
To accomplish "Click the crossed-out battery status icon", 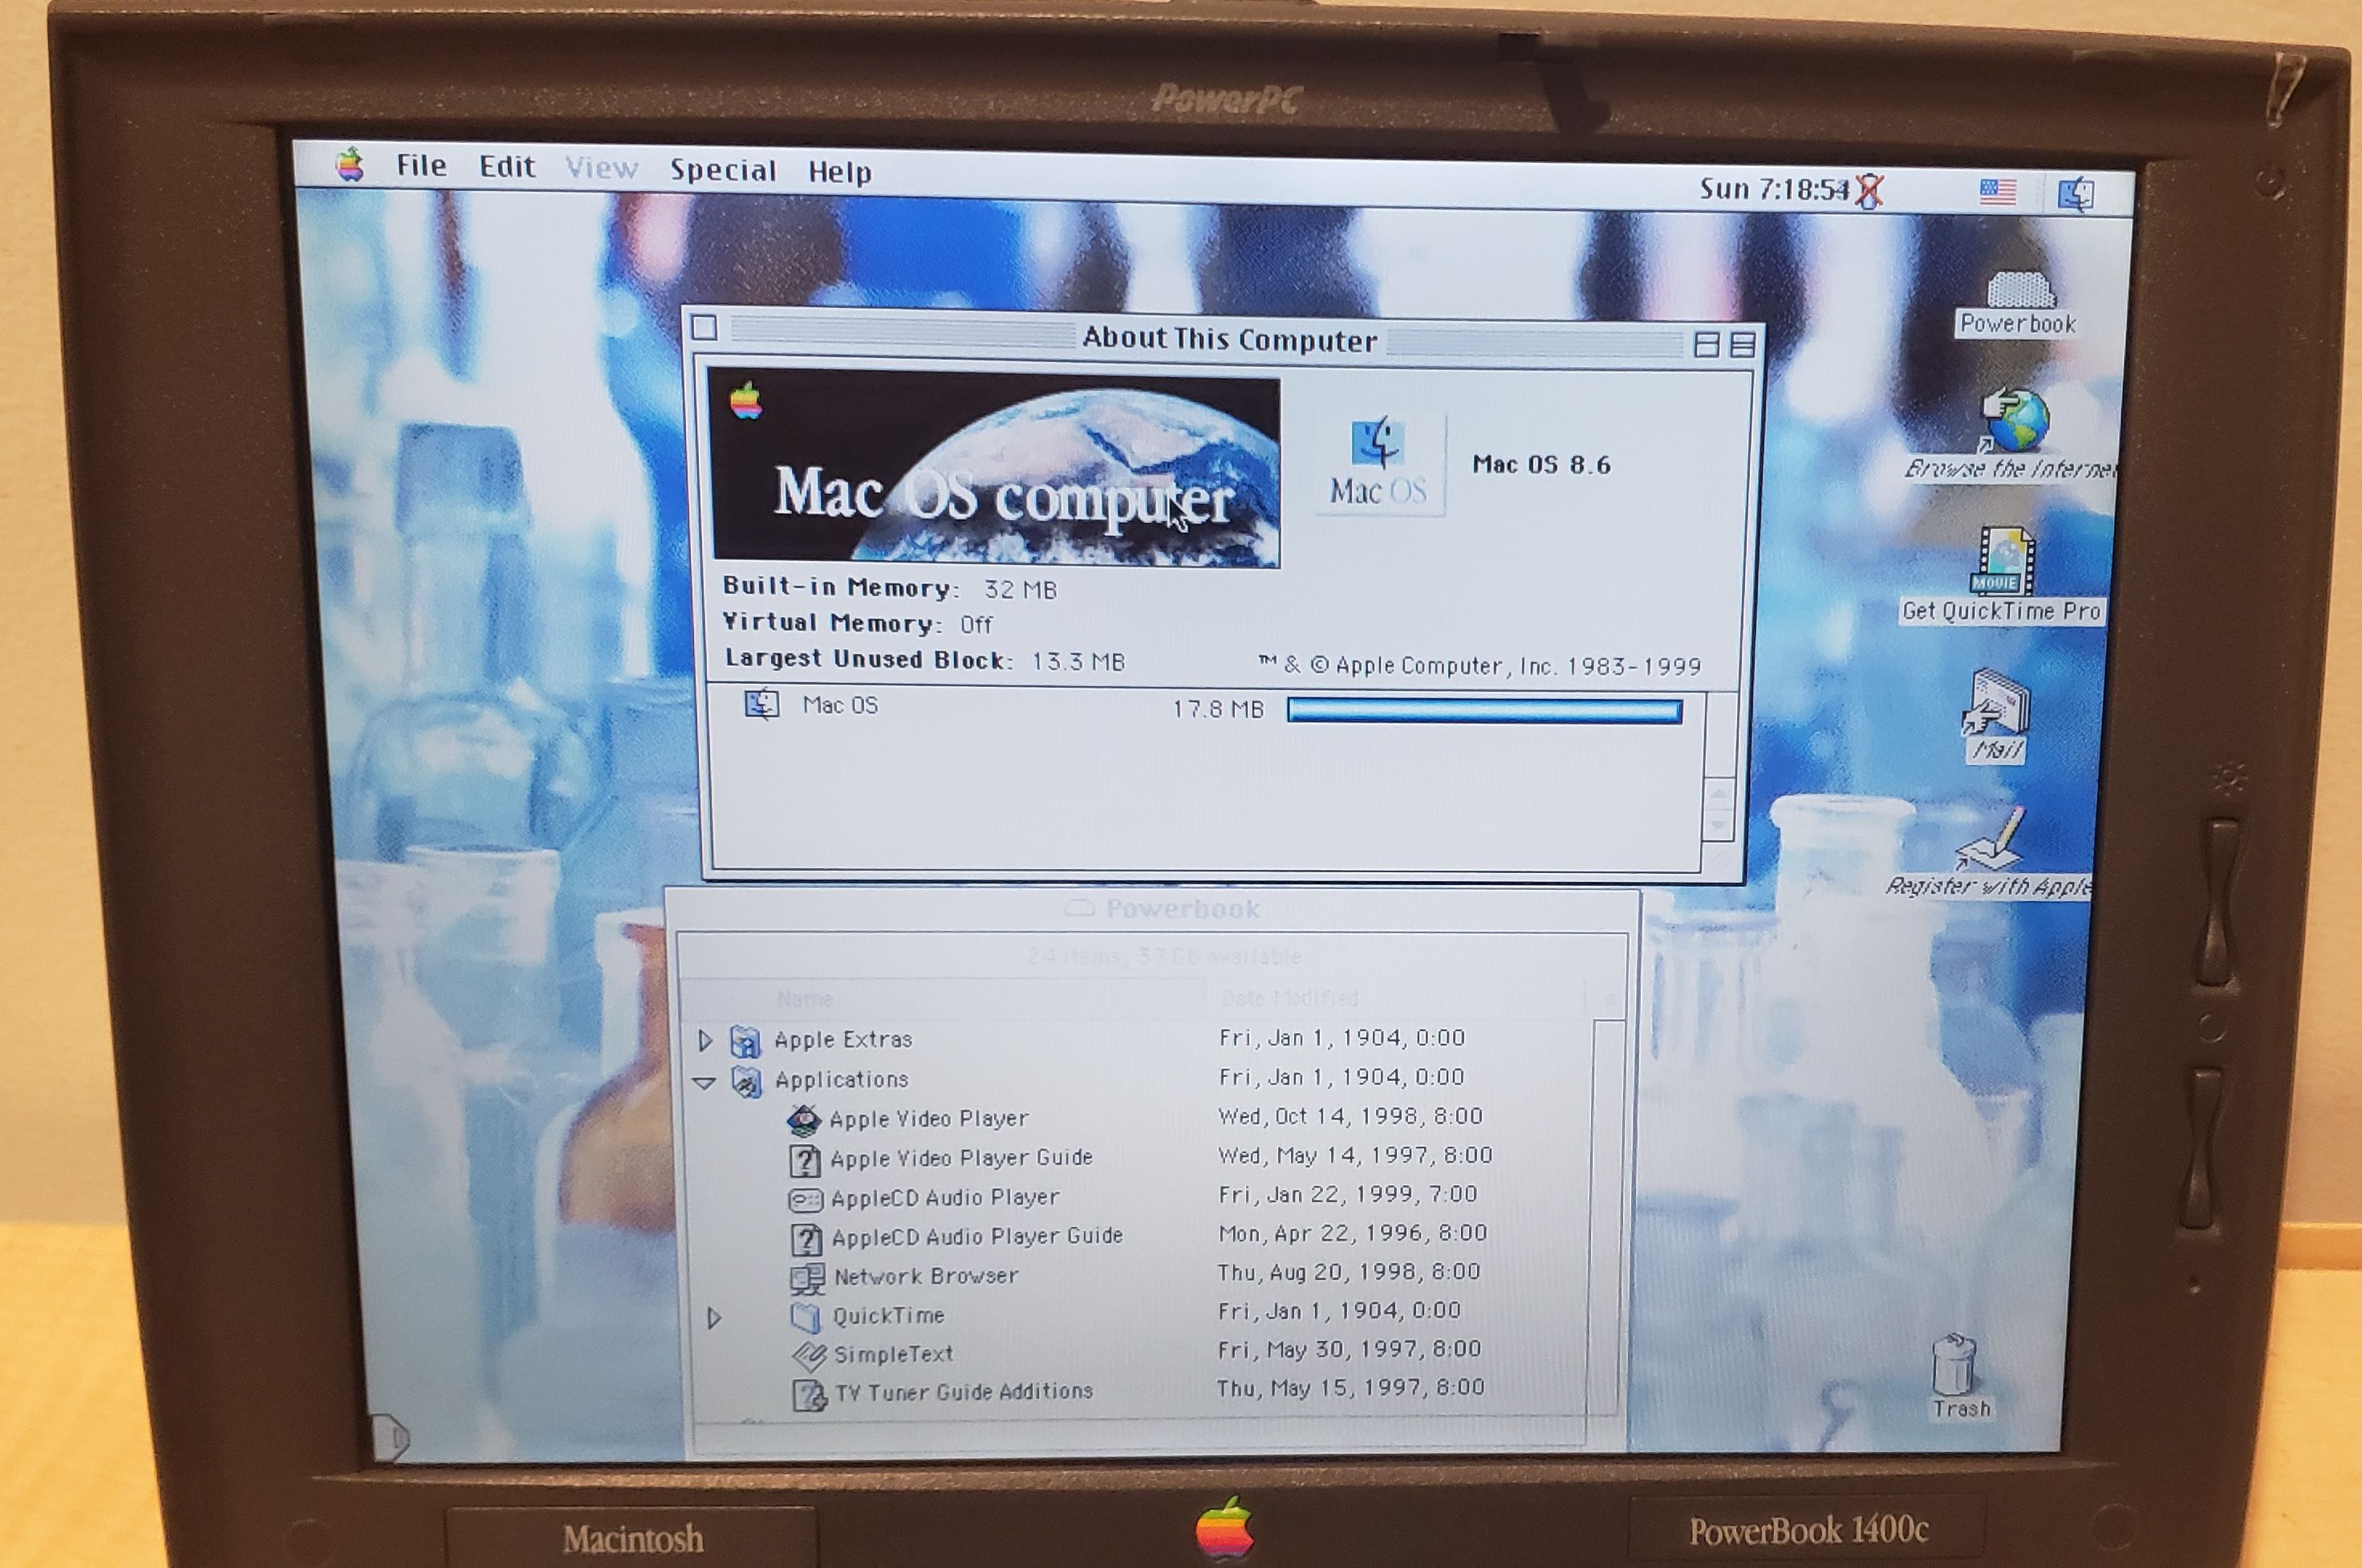I will (1869, 190).
